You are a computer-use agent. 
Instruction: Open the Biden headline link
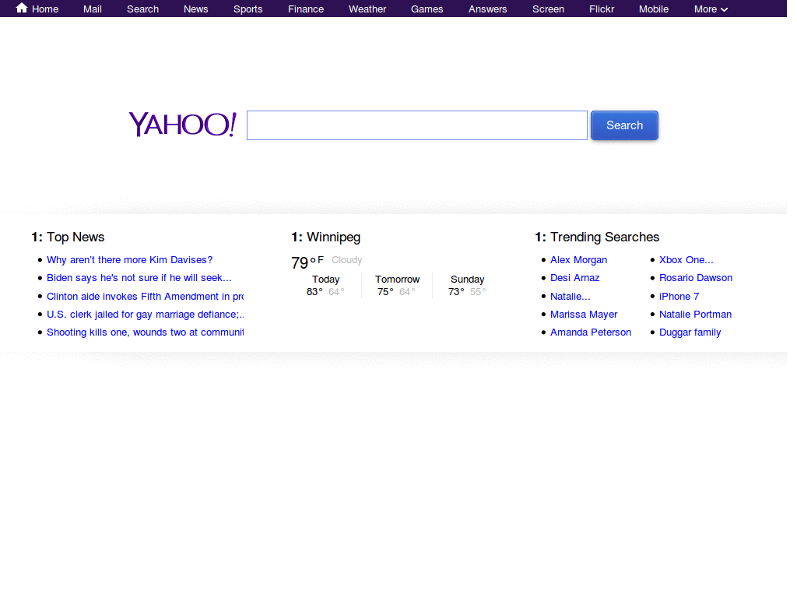(139, 278)
